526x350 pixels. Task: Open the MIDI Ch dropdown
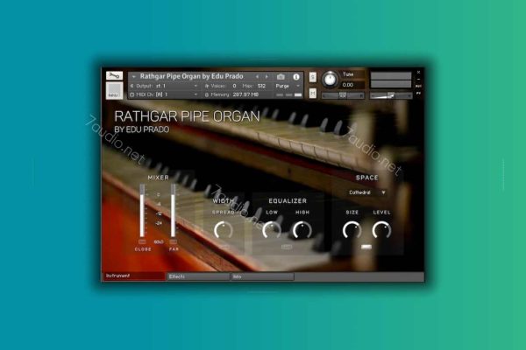tap(164, 94)
